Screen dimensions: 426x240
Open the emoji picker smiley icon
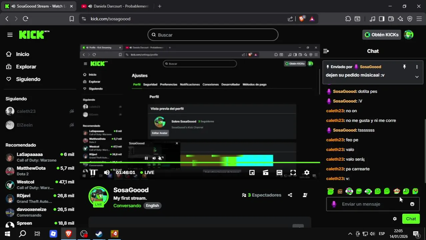[412, 204]
